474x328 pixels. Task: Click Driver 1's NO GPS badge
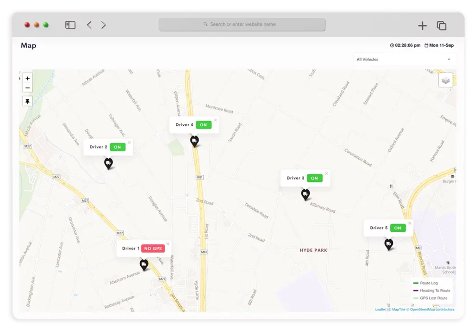(153, 248)
